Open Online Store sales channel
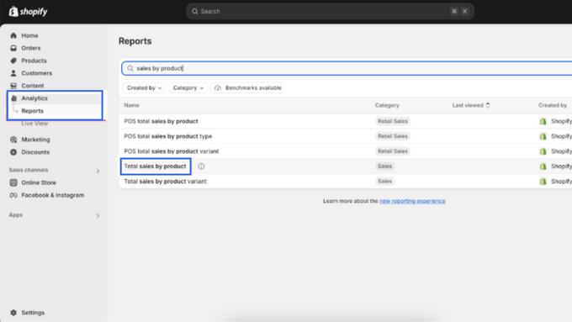Image resolution: width=572 pixels, height=322 pixels. point(39,182)
